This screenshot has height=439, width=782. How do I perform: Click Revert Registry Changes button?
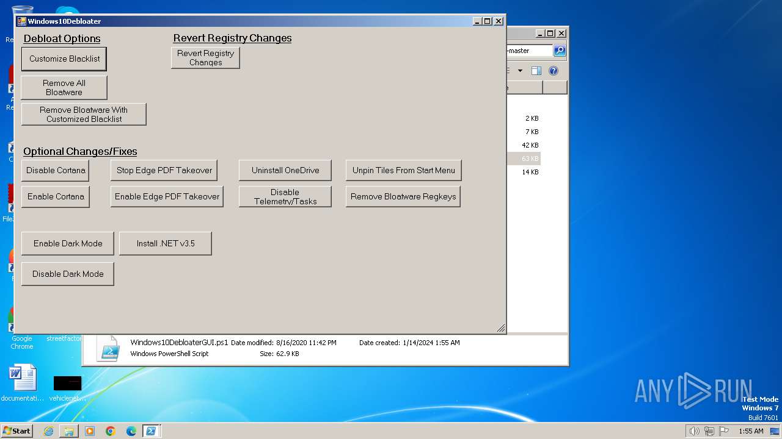tap(205, 58)
